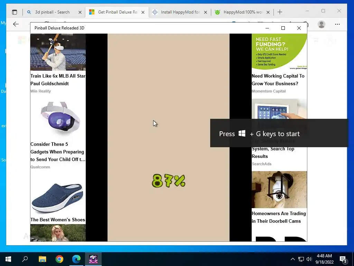Open 'Consider These 5 Gadgets' ad link
This screenshot has width=354, height=266.
tap(58, 152)
